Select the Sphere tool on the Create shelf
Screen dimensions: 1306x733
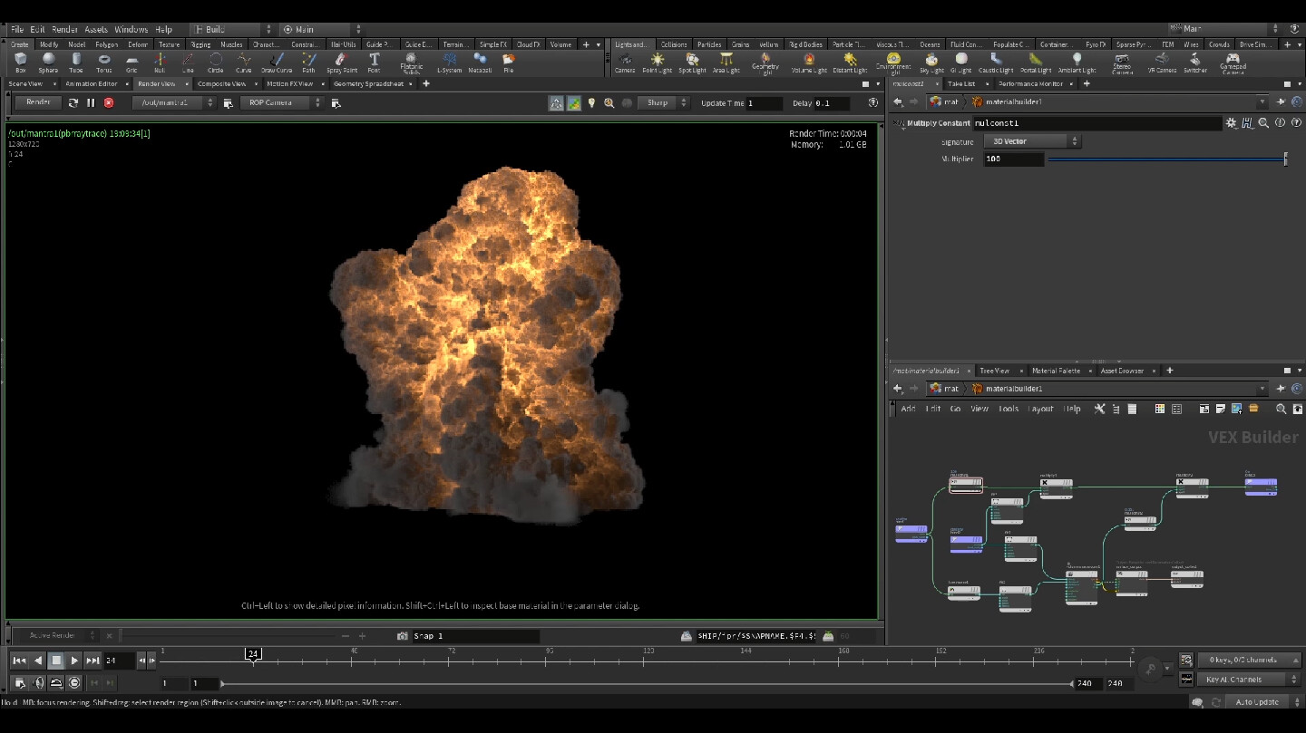[47, 62]
